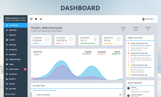
Task: Open the Project updates message
Action: pos(136,95)
